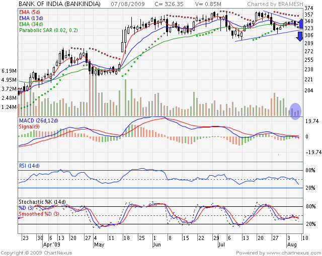322x256 pixels.
Task: Click the 6.19M volume axis label
Action: tap(9, 71)
